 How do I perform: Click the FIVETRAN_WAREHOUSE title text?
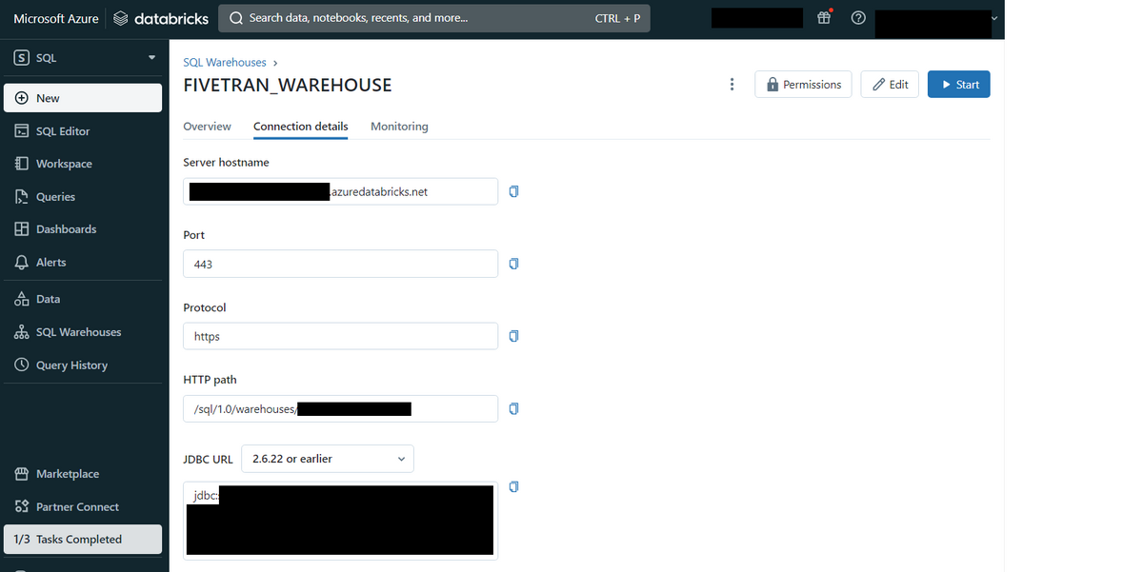[288, 85]
